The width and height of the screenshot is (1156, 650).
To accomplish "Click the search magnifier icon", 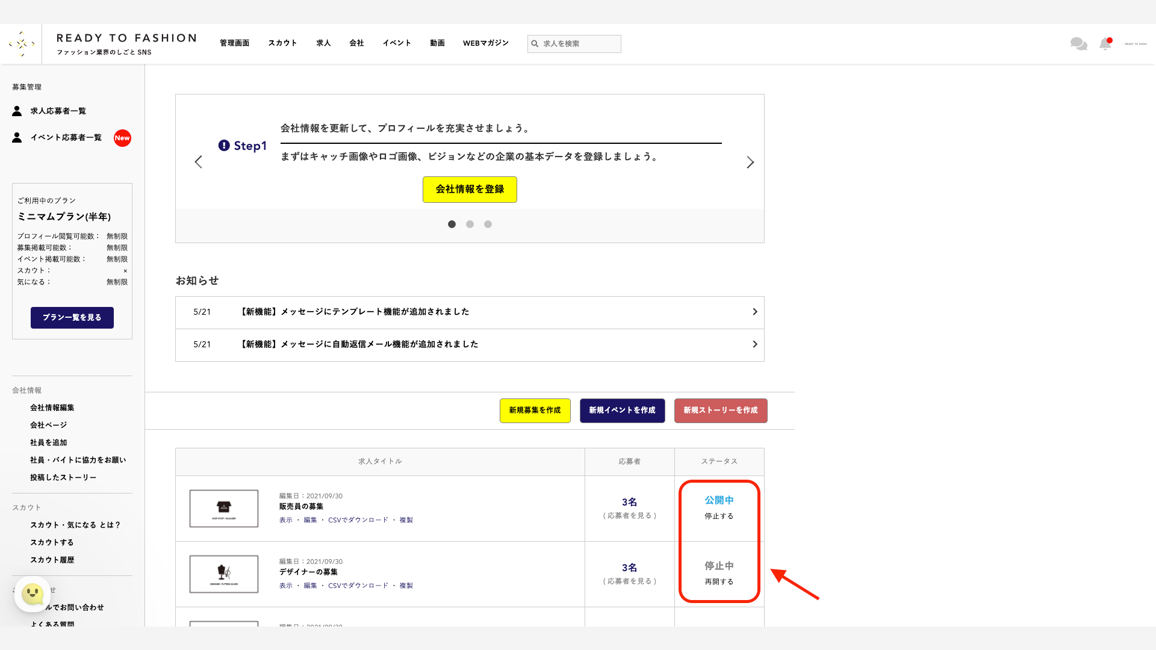I will click(x=535, y=44).
